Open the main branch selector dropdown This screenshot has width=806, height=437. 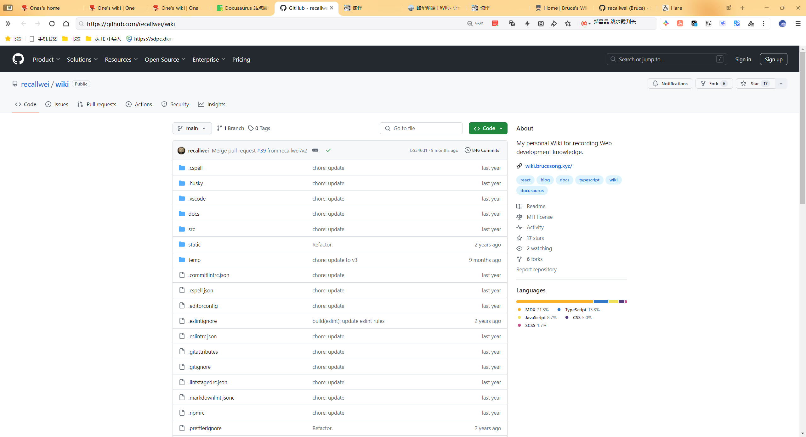[x=192, y=128]
